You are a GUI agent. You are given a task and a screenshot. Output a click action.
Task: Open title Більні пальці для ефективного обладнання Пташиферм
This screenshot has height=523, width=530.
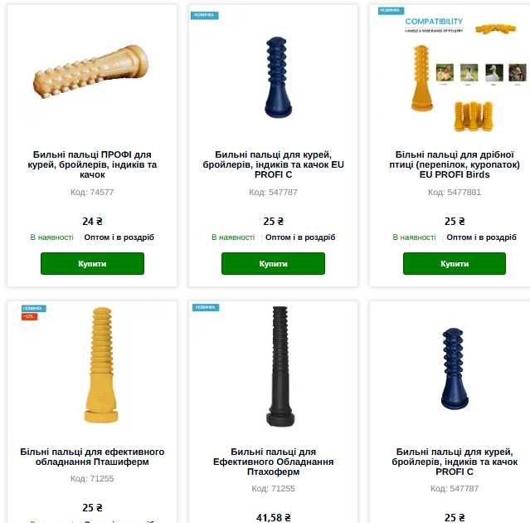(x=92, y=457)
